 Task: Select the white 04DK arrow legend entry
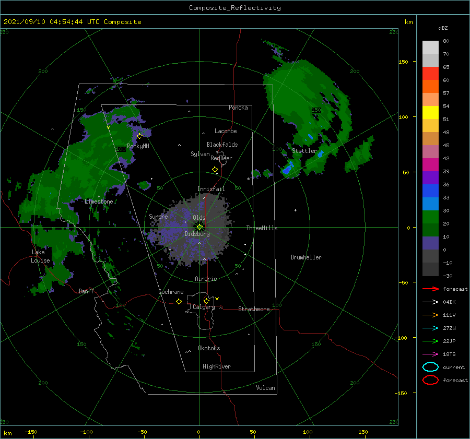(430, 302)
